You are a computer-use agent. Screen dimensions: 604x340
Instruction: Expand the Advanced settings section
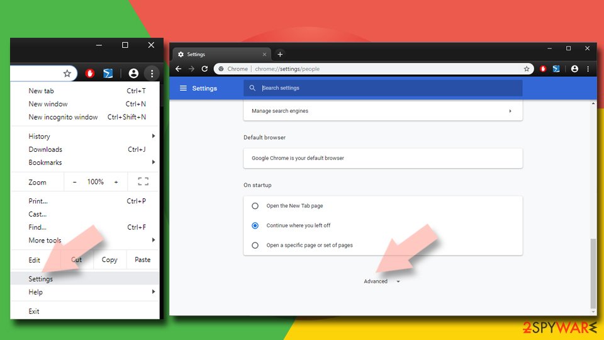pyautogui.click(x=382, y=281)
